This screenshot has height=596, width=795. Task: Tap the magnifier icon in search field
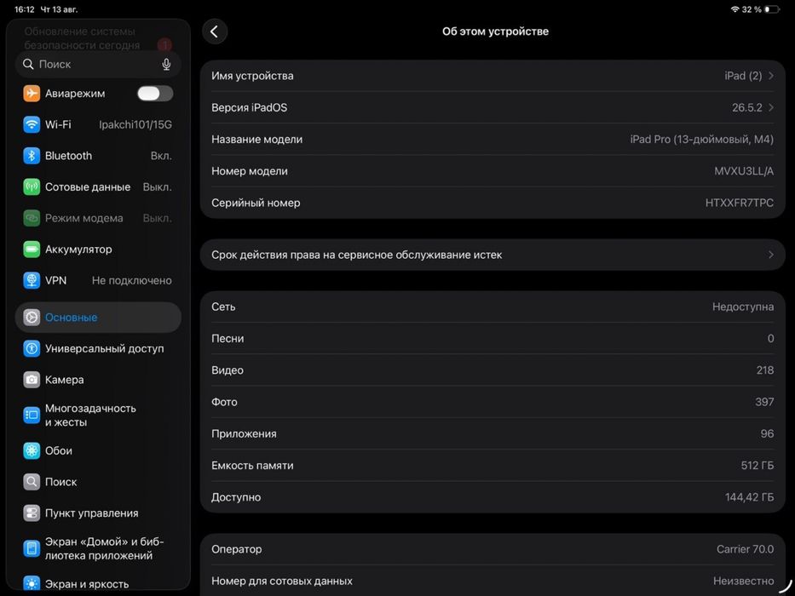[28, 65]
